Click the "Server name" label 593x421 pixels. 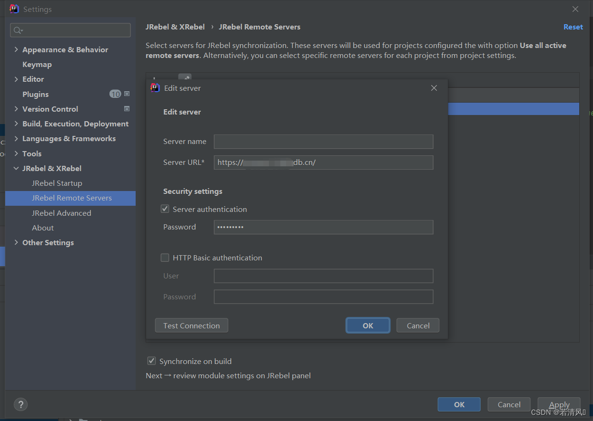coord(185,142)
